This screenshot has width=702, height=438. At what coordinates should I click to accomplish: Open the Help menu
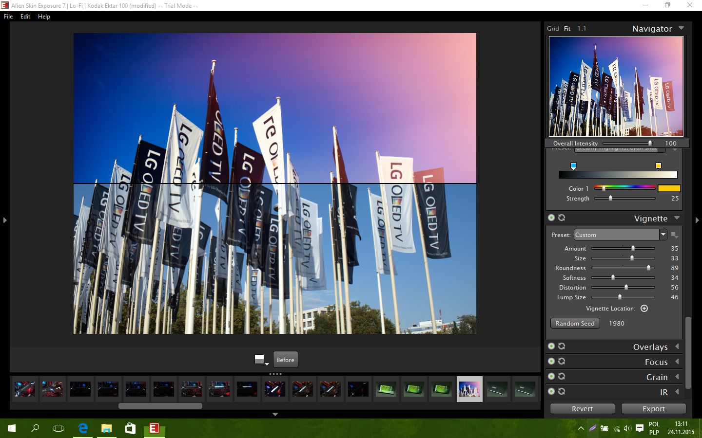click(44, 17)
